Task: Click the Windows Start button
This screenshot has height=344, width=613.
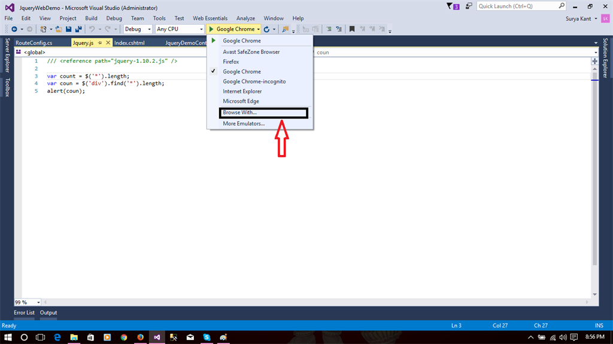Action: coord(8,337)
